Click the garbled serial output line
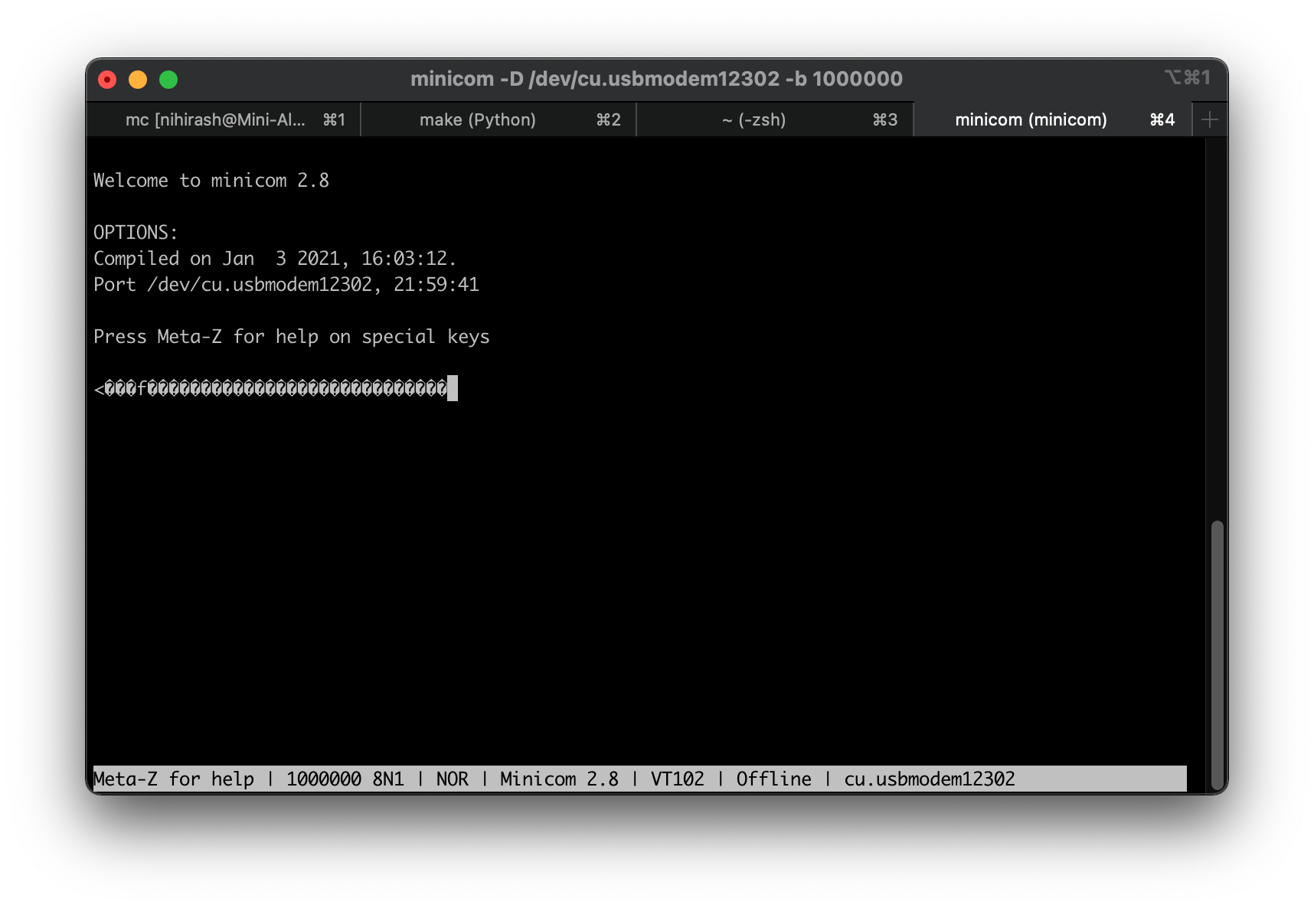The width and height of the screenshot is (1314, 908). [x=270, y=389]
